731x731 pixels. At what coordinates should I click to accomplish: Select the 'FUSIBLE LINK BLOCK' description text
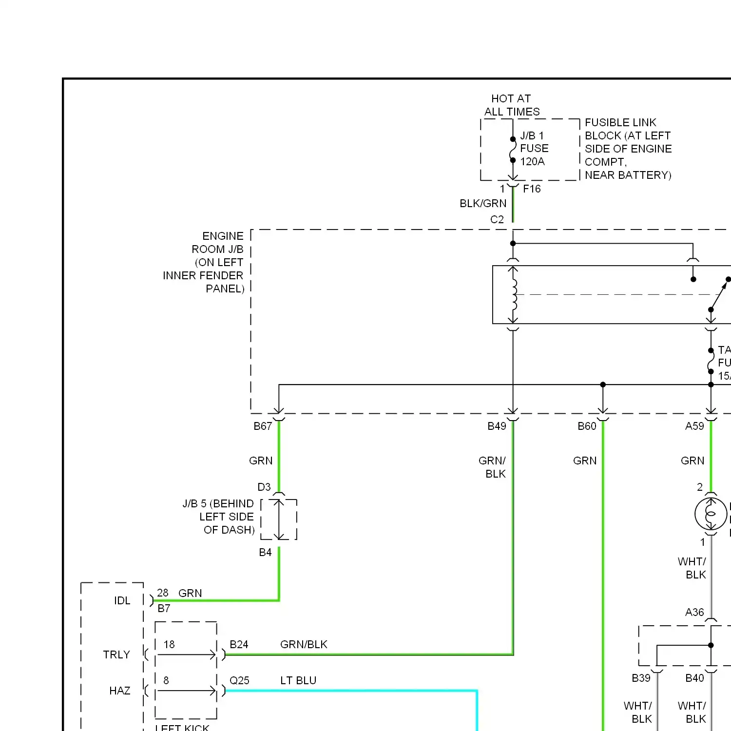coord(628,149)
